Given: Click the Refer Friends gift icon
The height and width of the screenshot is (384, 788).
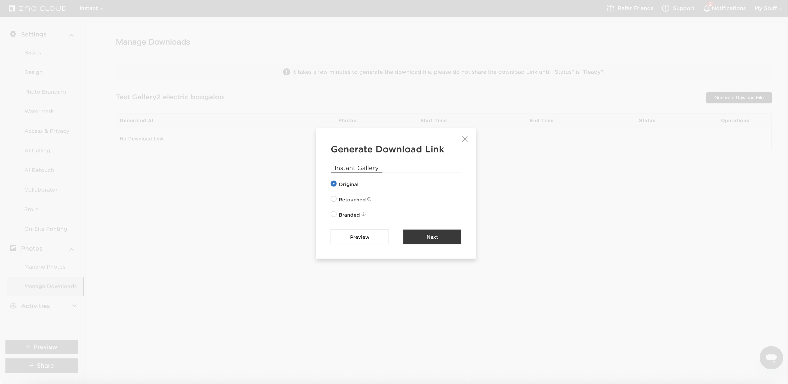Looking at the screenshot, I should 610,8.
